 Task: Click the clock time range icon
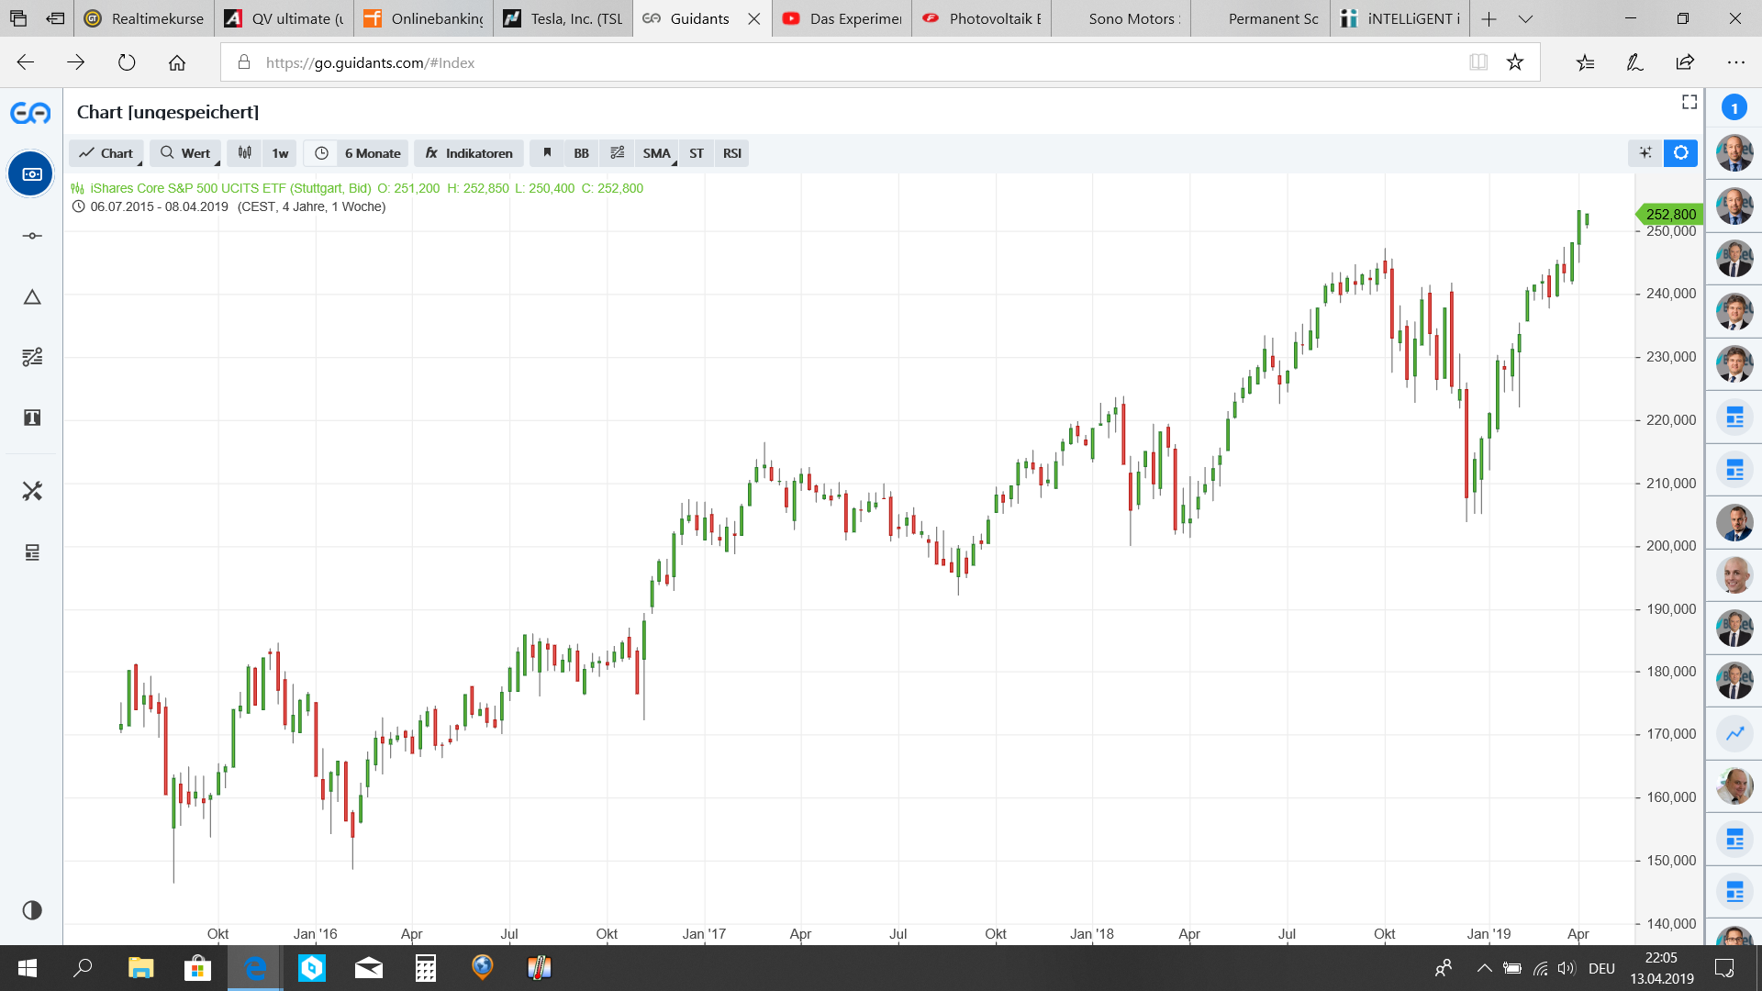click(321, 153)
